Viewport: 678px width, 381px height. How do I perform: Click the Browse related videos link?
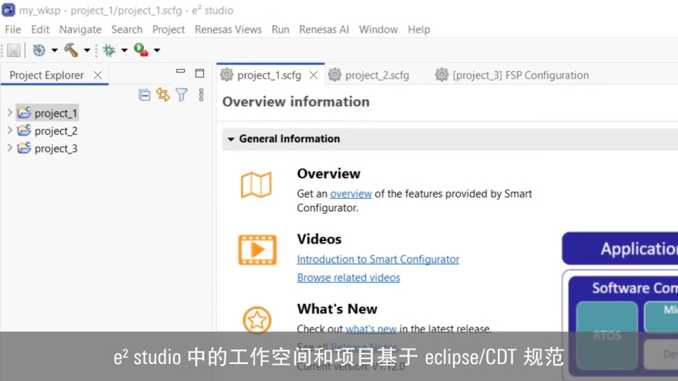pyautogui.click(x=348, y=278)
